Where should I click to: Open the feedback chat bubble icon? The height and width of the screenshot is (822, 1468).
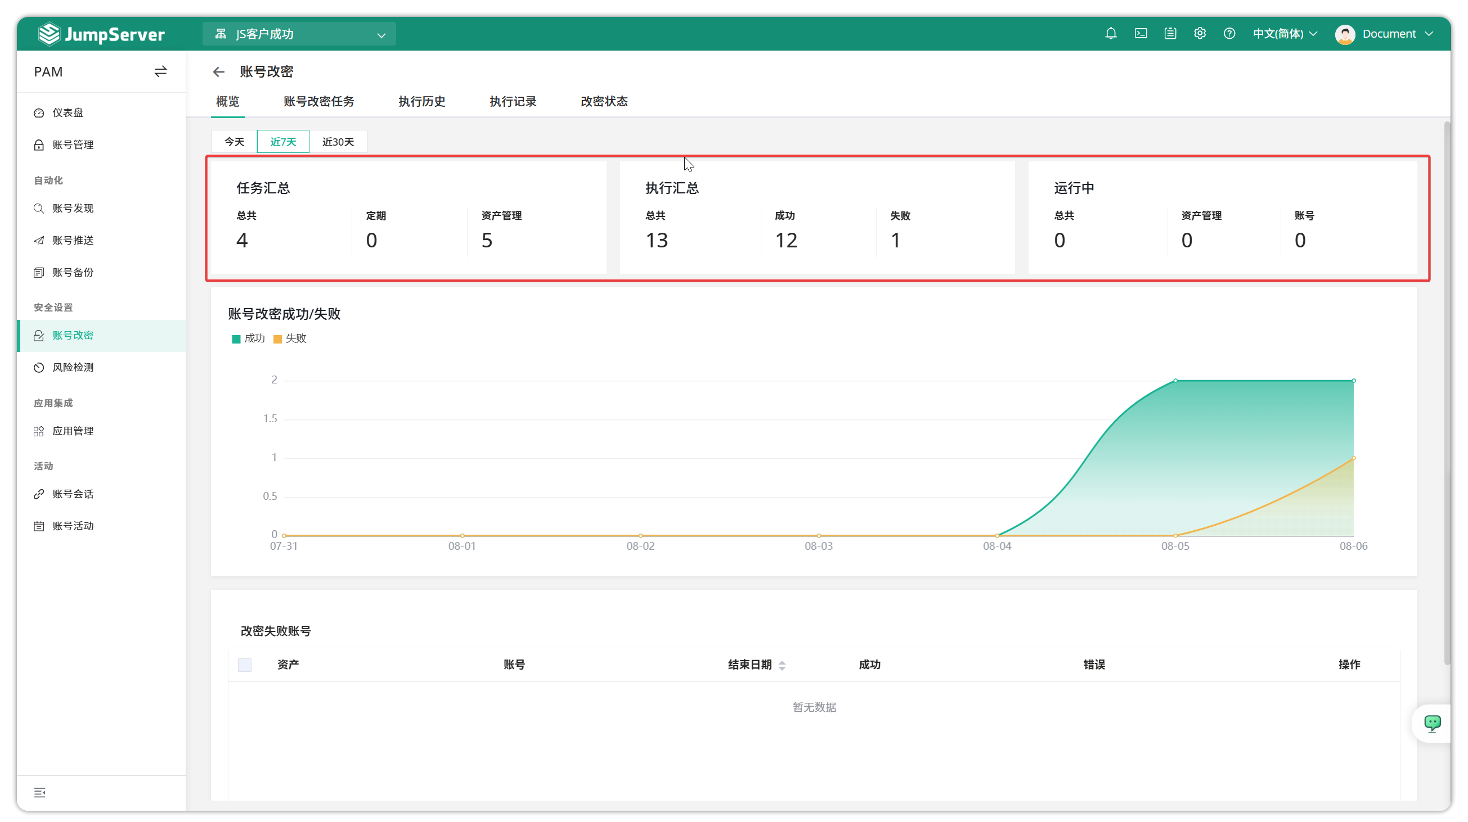coord(1432,723)
